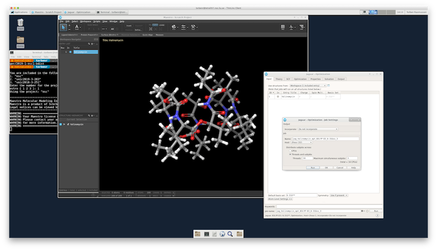Image resolution: width=437 pixels, height=250 pixels.
Task: Click the gear icon in Entry List header
Action: coord(92,44)
